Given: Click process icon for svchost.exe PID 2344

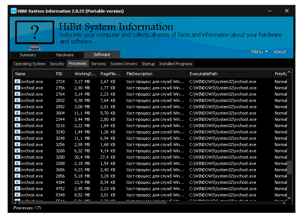Looking at the screenshot, I should pos(17,119).
